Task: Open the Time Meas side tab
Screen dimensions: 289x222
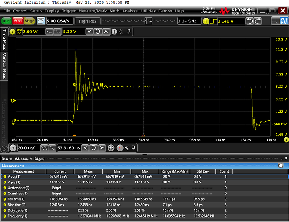Action: pyautogui.click(x=4, y=40)
